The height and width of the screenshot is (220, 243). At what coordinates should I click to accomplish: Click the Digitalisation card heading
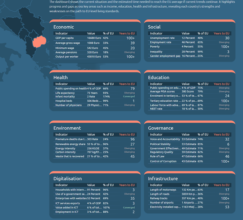(67, 179)
